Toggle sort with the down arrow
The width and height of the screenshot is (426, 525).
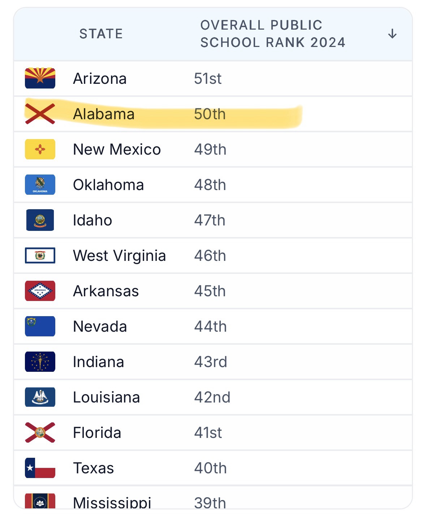(392, 34)
